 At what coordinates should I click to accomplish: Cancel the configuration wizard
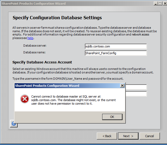point(150,136)
